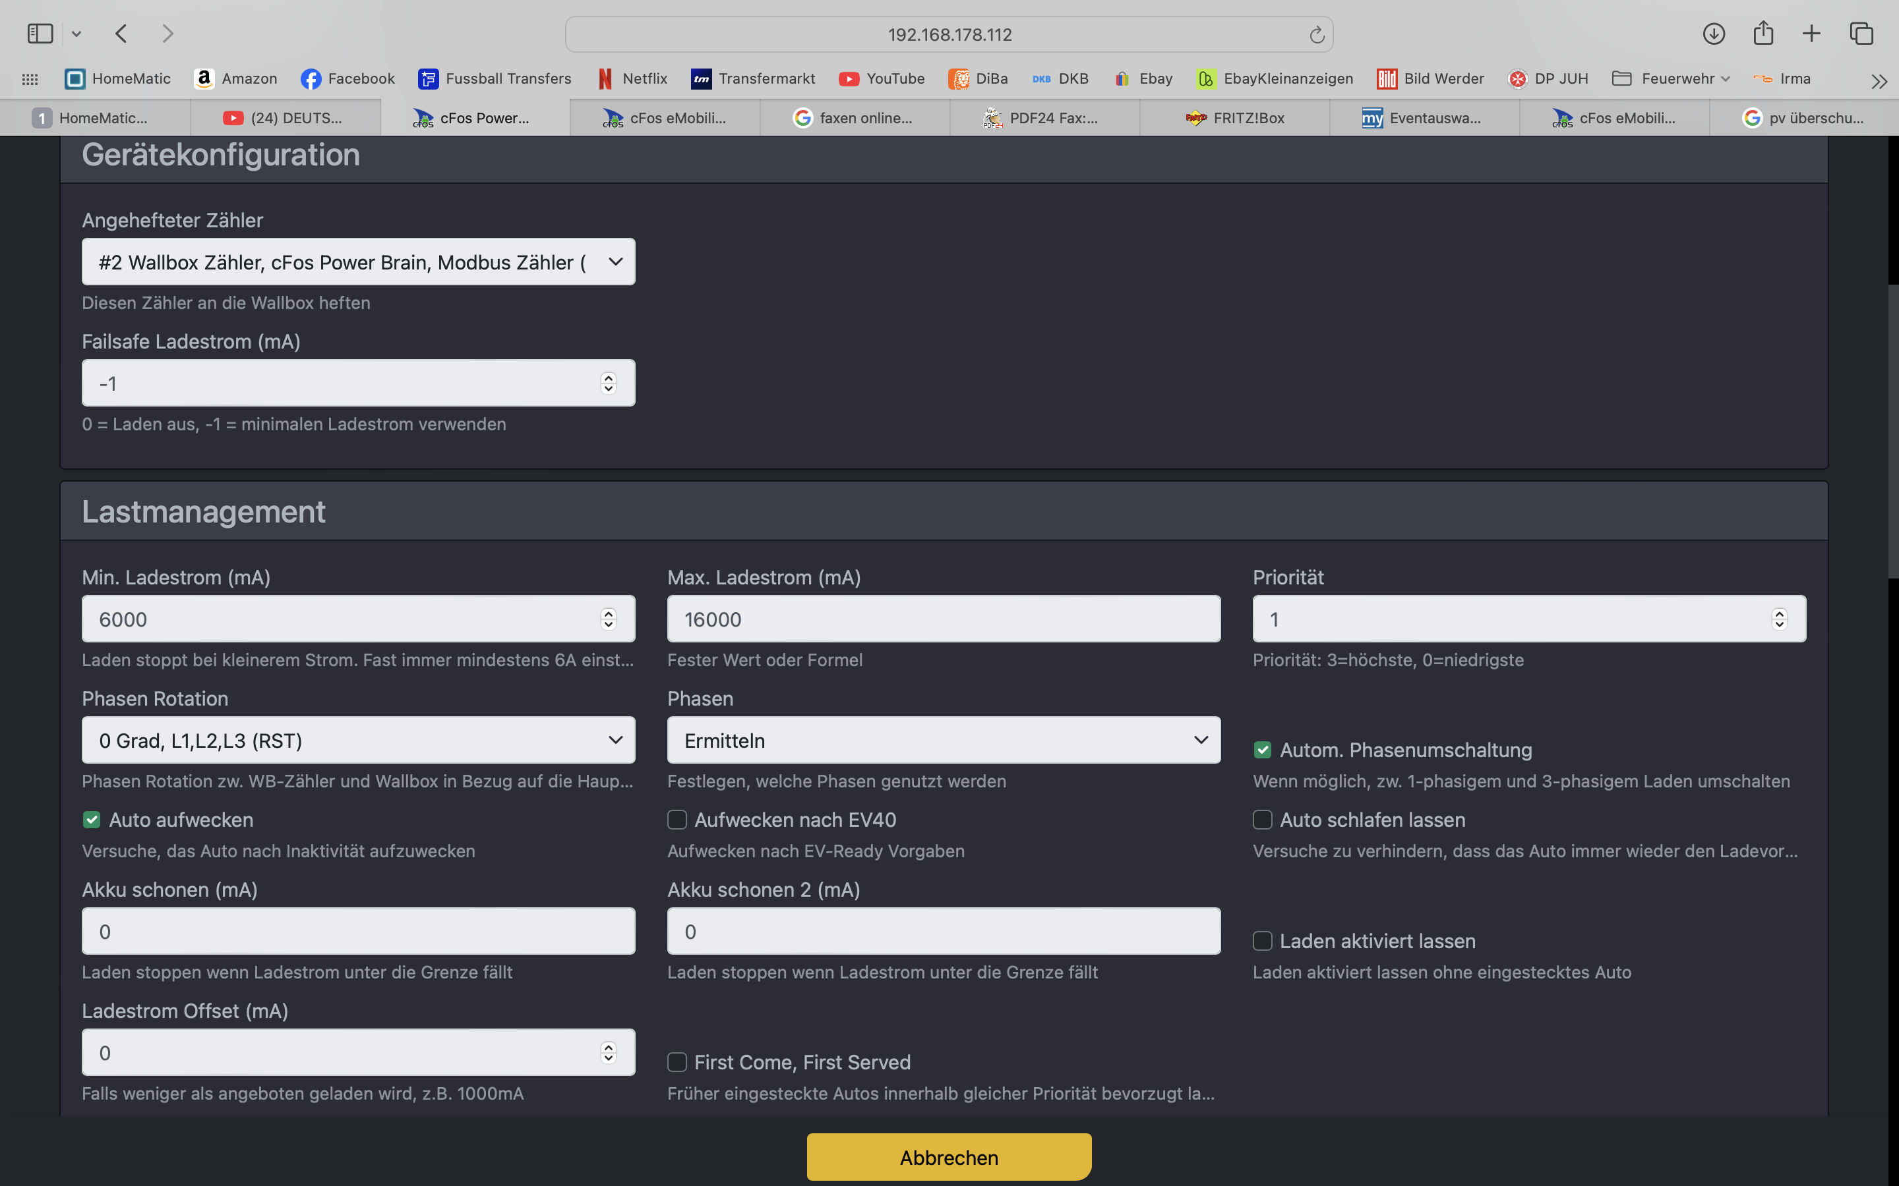Open the Ebay bookmark
1899x1186 pixels.
[1143, 78]
